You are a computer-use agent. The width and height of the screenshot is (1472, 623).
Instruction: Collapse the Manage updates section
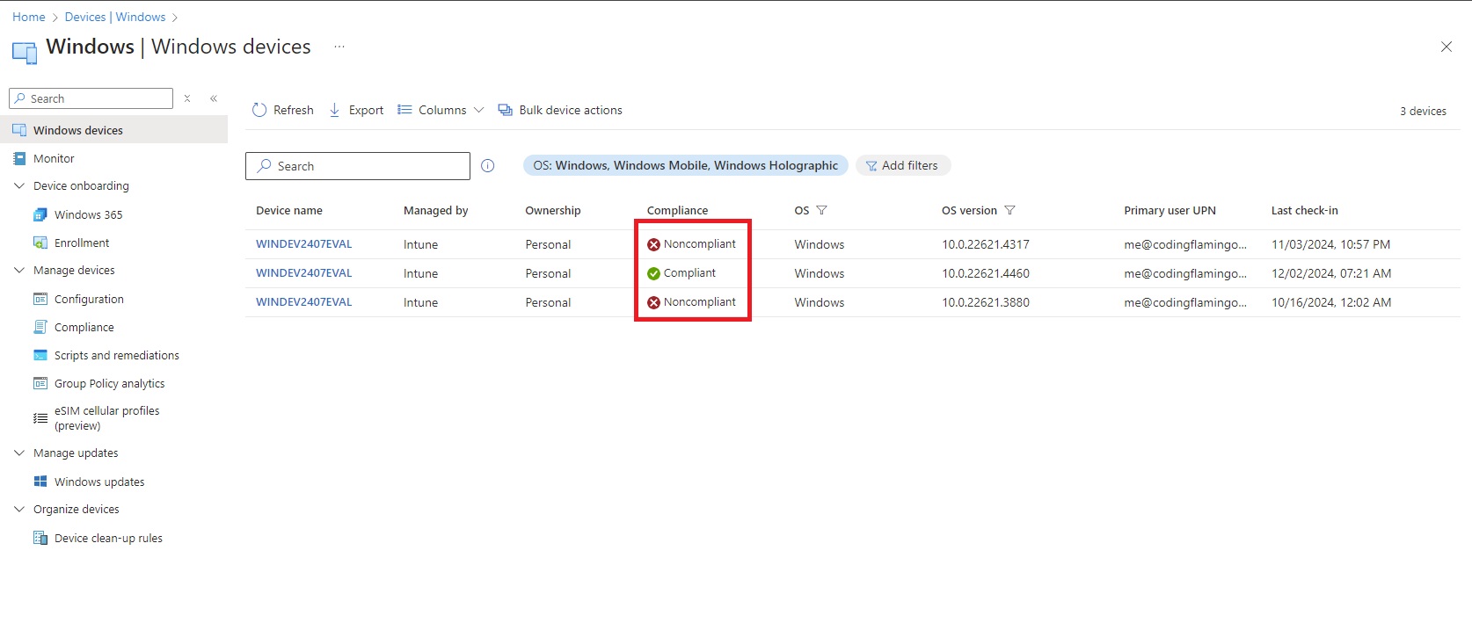19,453
